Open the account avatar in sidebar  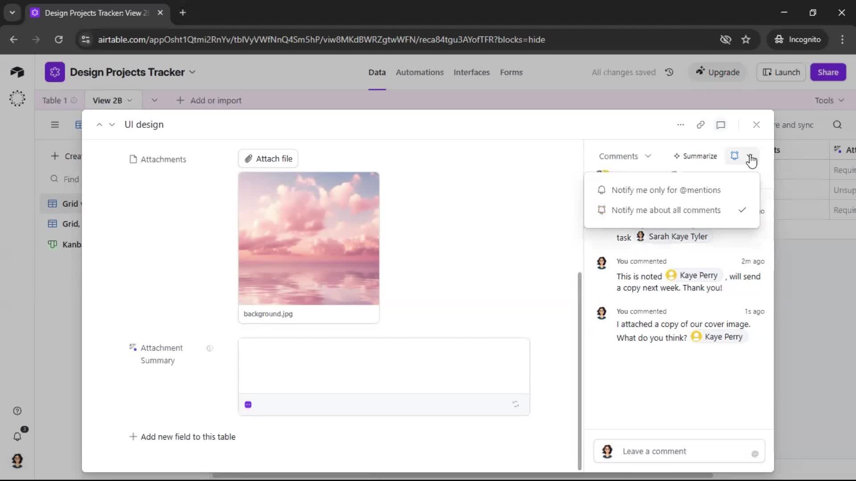[17, 461]
